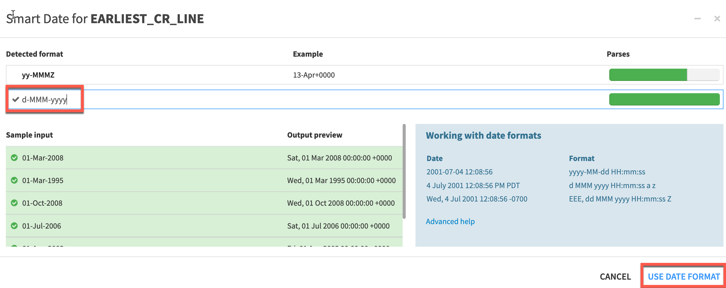Close the Smart Date dialog
The image size is (726, 288).
click(717, 19)
